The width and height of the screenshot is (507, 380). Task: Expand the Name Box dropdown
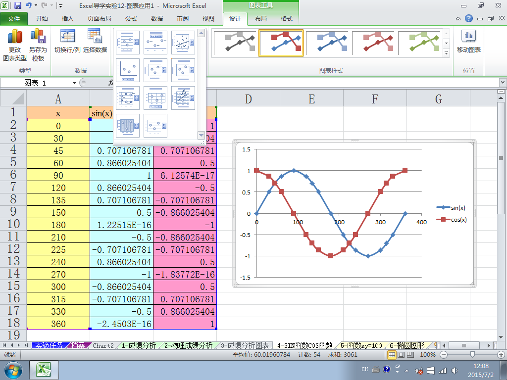[x=74, y=83]
